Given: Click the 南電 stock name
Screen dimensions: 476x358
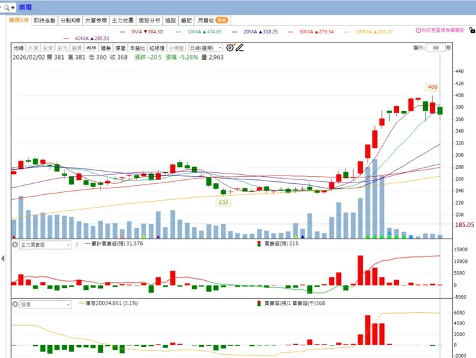Looking at the screenshot, I should [26, 7].
